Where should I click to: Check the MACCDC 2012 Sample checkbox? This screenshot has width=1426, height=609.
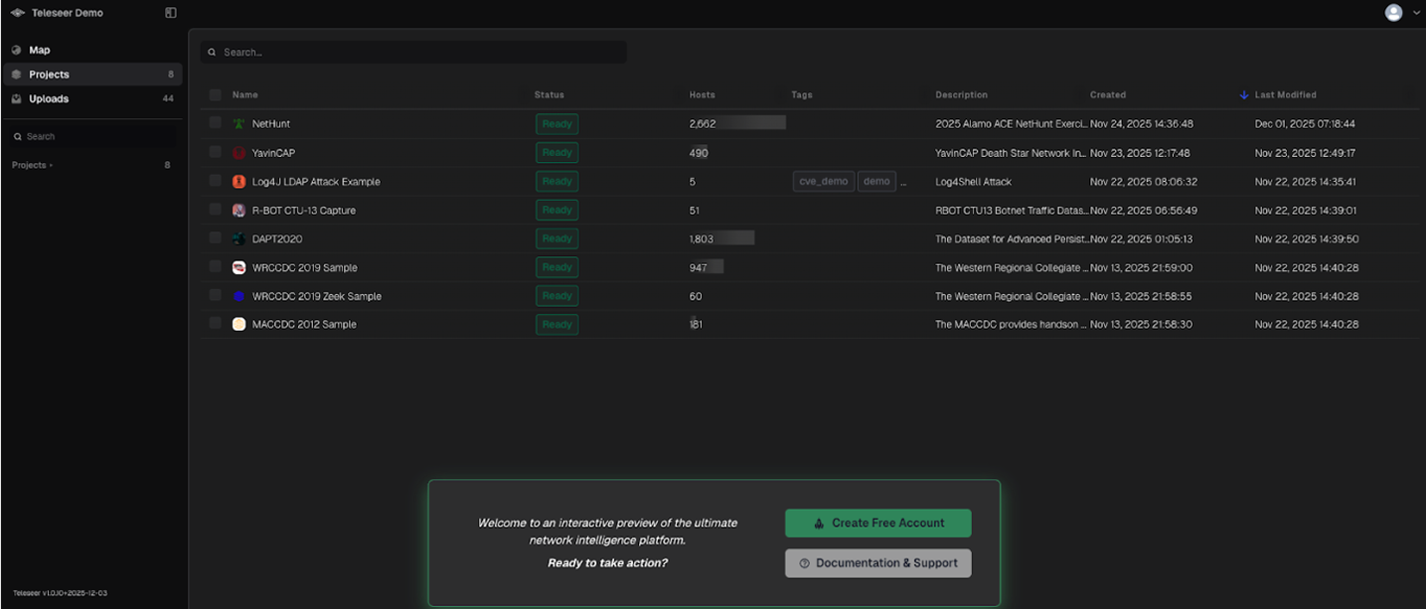[x=216, y=324]
